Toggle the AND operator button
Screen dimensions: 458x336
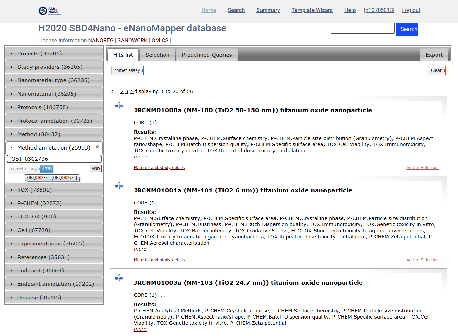[x=96, y=169]
